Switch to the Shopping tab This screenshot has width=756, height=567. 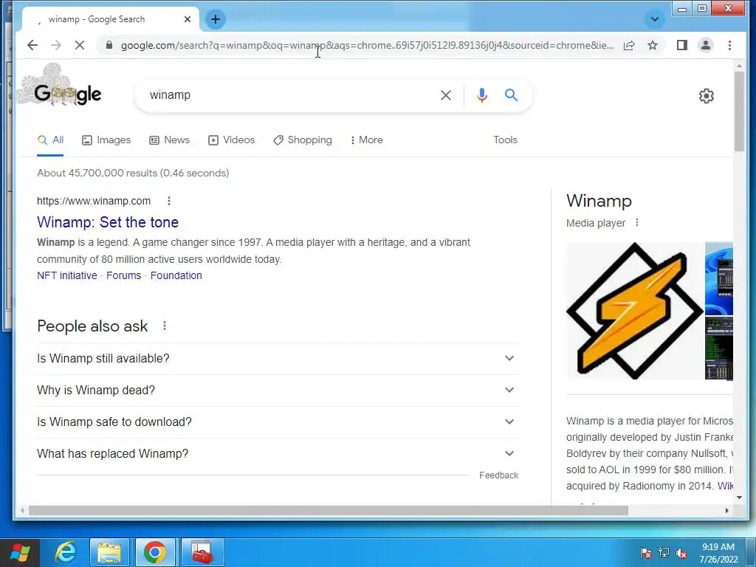pos(303,140)
